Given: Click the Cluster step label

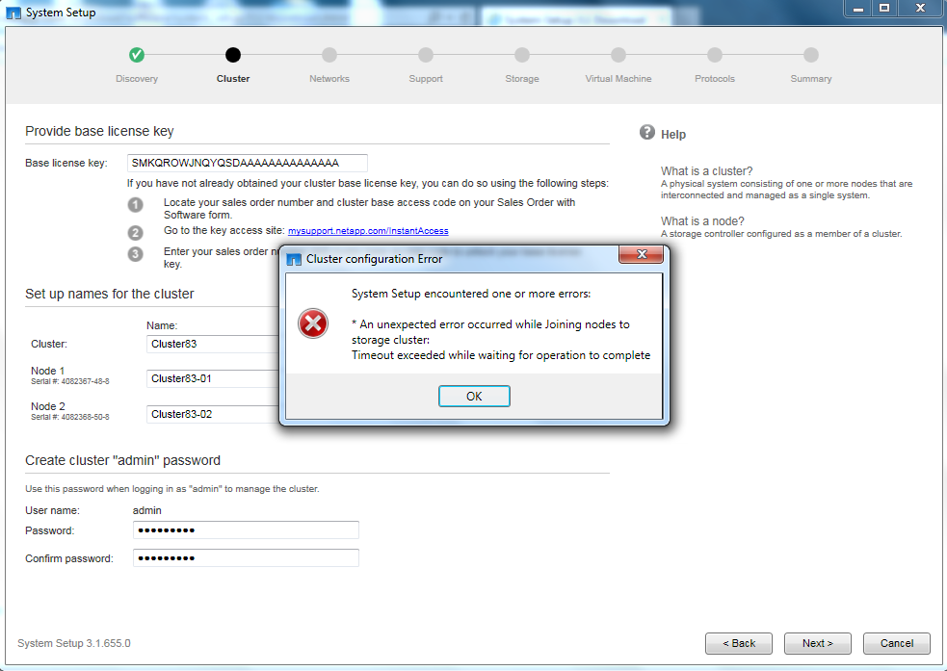Looking at the screenshot, I should (233, 78).
